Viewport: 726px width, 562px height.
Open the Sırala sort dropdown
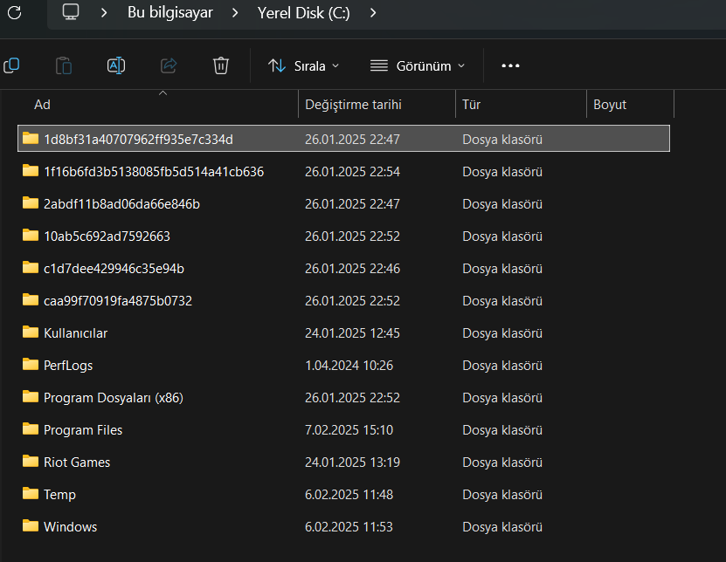point(304,66)
